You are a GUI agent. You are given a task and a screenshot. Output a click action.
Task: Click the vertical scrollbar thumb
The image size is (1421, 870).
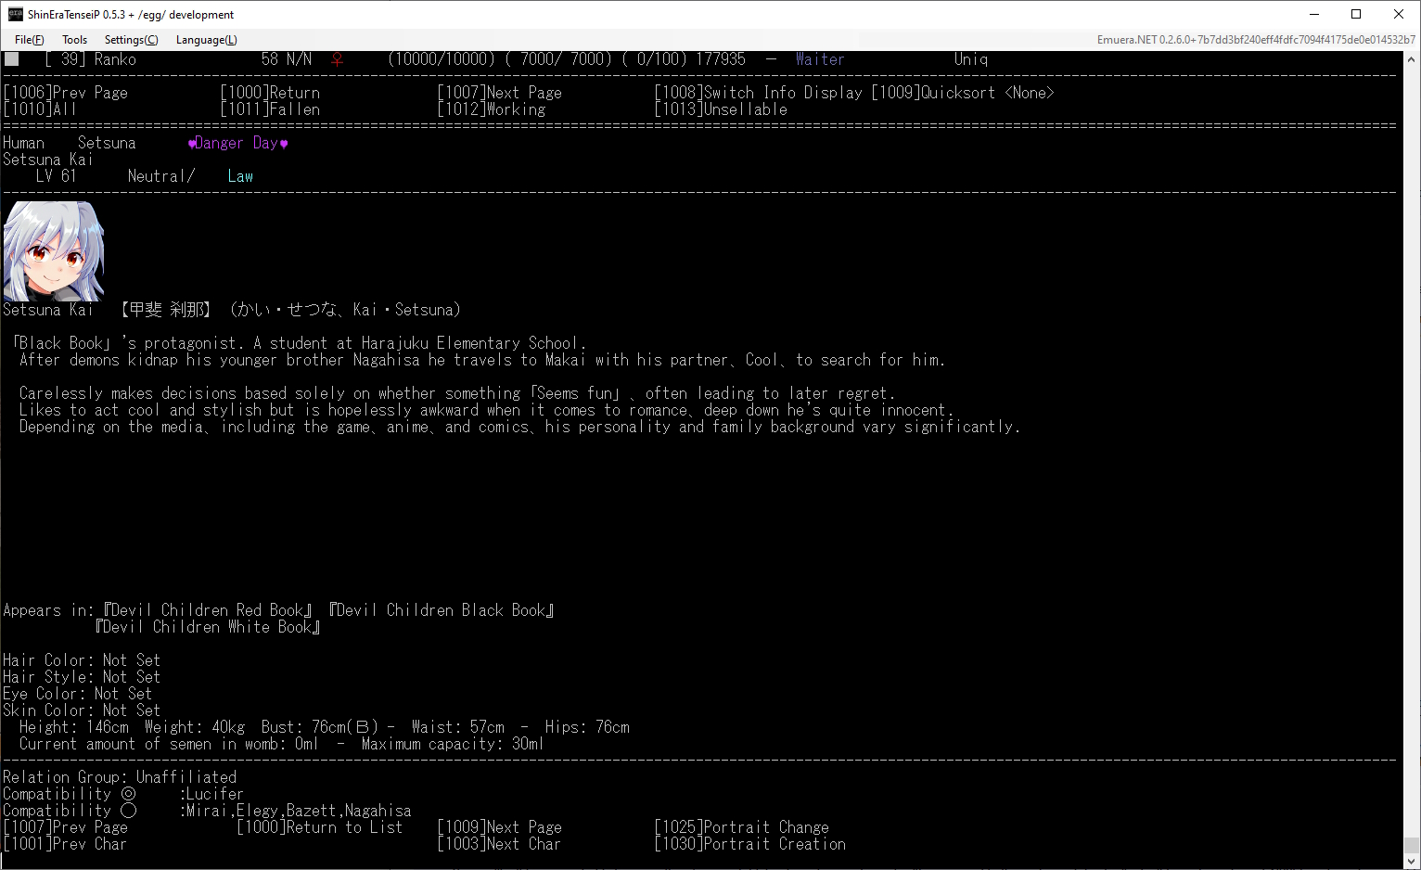tap(1411, 844)
